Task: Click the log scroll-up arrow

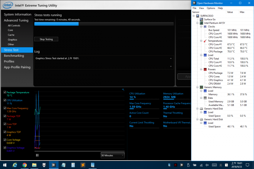Action: 171,58
